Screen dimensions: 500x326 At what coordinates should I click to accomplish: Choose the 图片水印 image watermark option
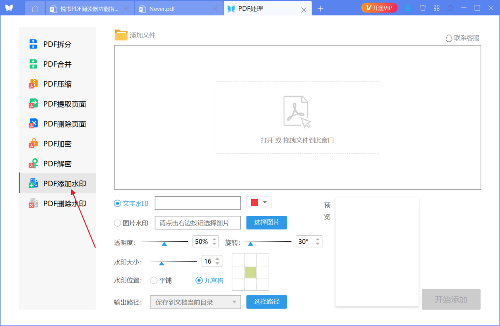click(x=117, y=222)
